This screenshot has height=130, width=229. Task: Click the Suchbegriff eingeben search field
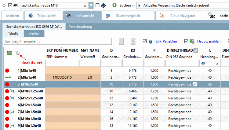(58, 41)
